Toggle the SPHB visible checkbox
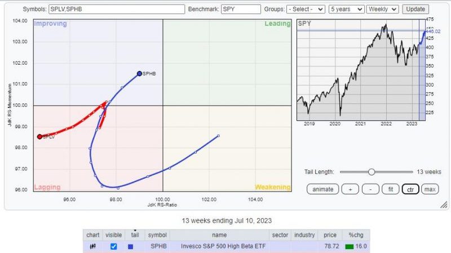This screenshot has width=451, height=253. tap(114, 246)
